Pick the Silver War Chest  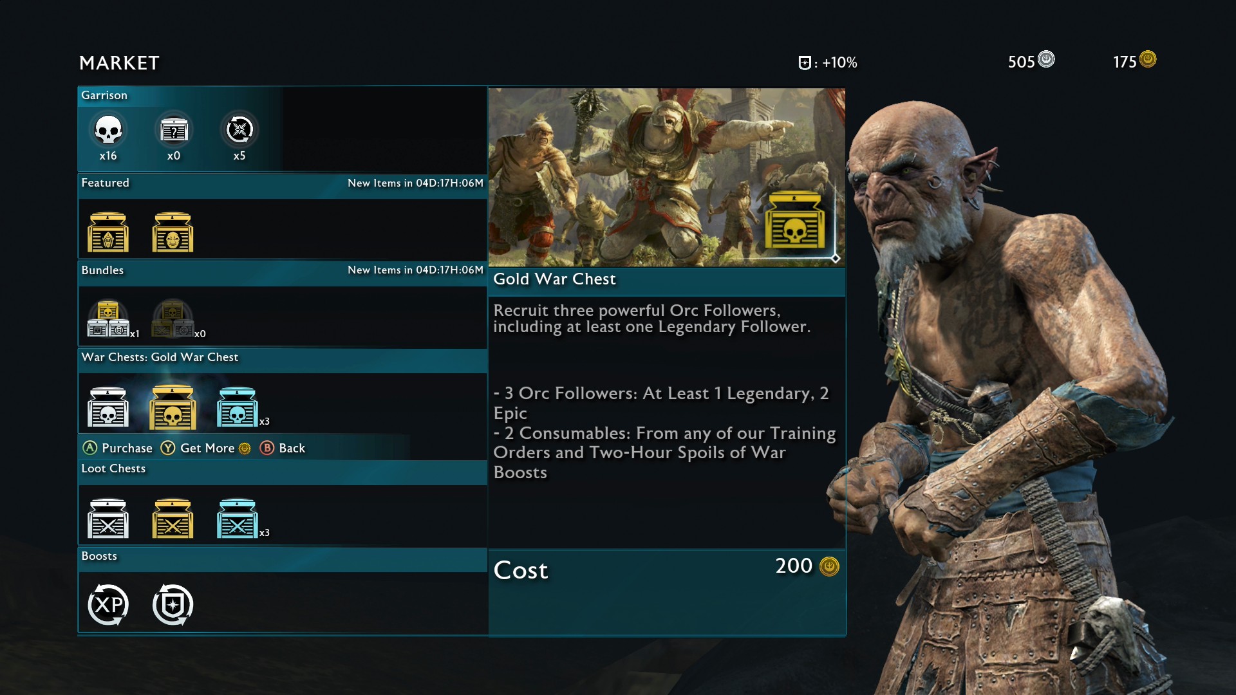tap(108, 407)
